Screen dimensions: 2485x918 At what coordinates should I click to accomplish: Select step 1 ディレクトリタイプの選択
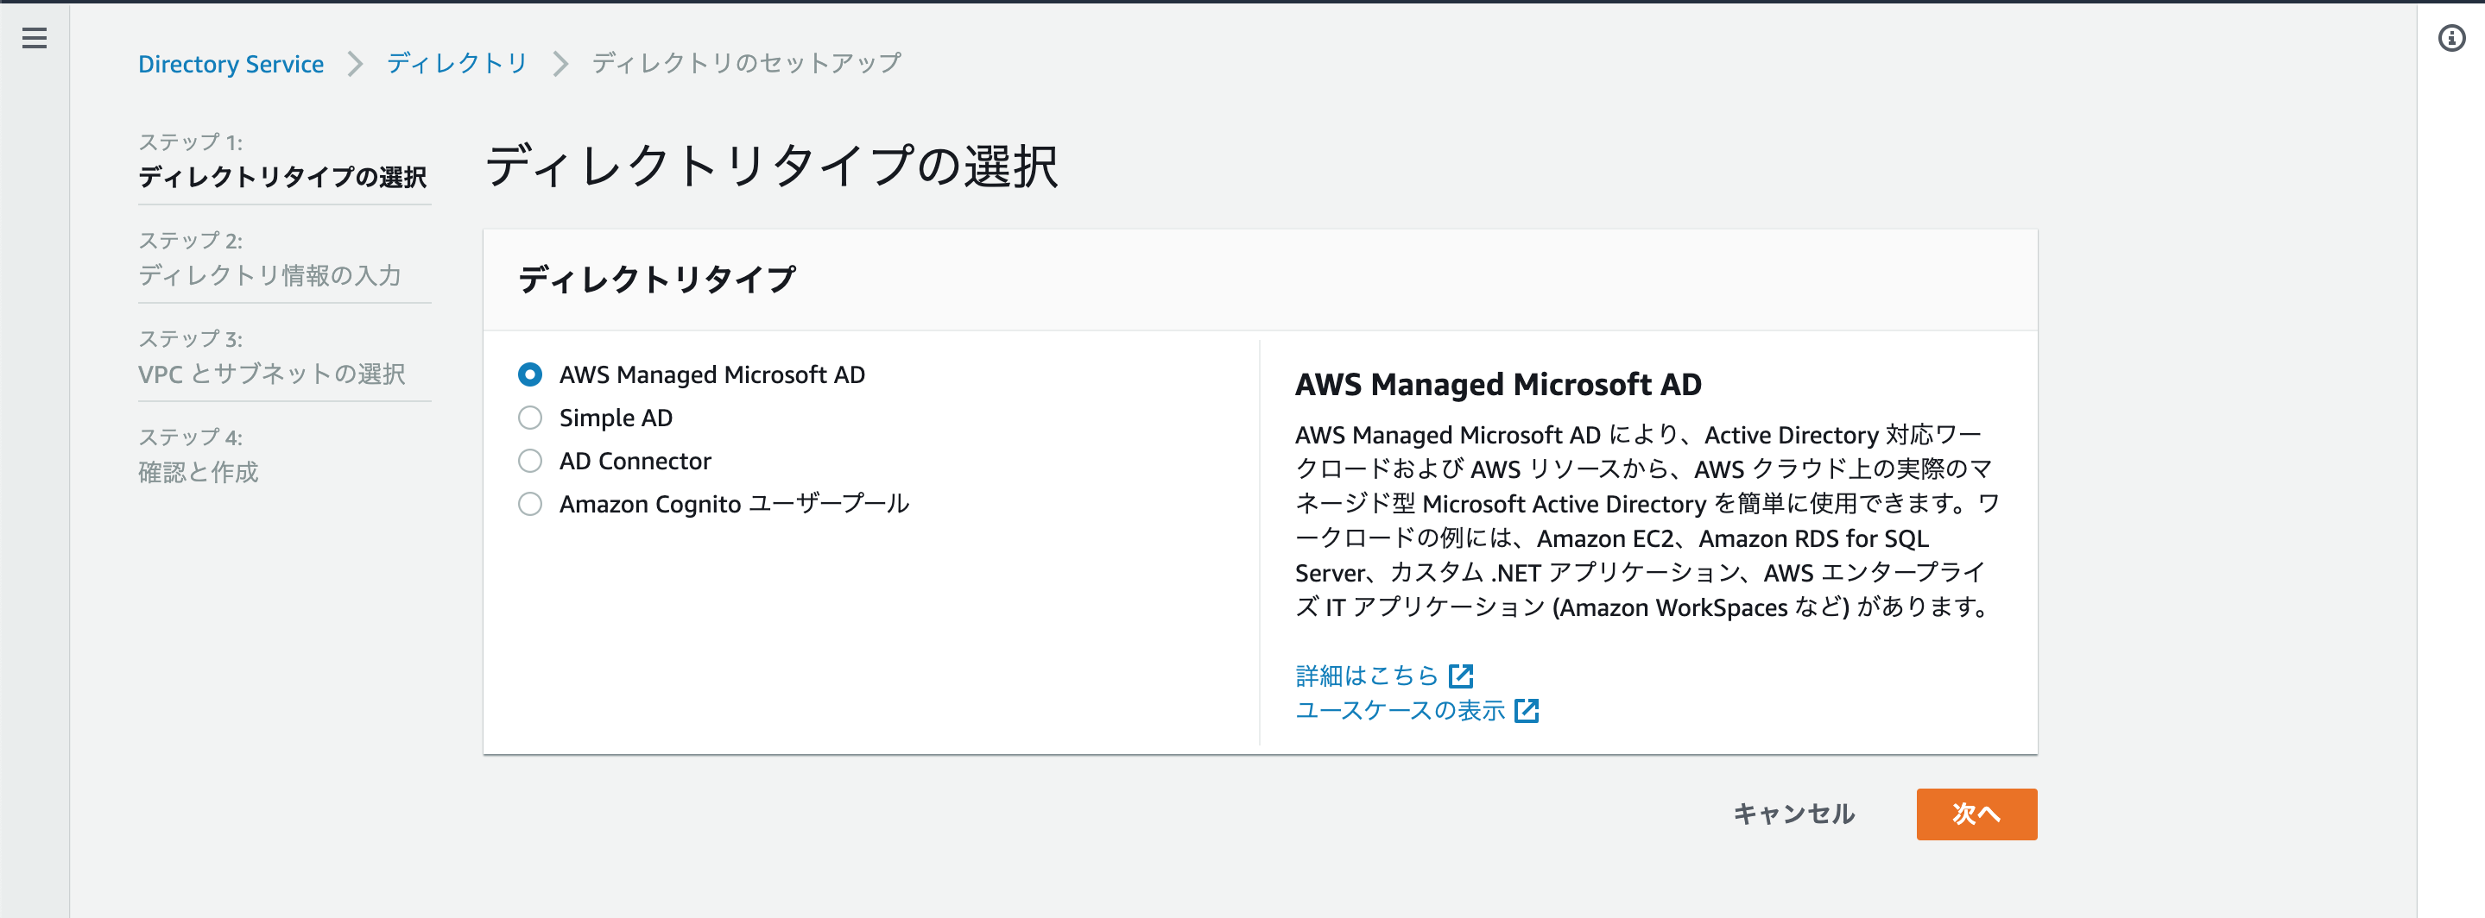point(282,177)
